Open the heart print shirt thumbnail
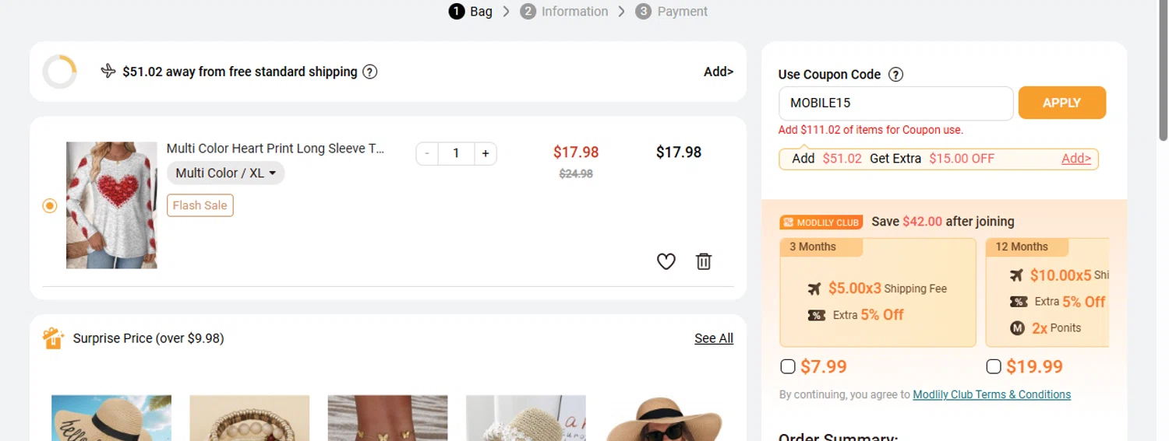The width and height of the screenshot is (1169, 441). (x=111, y=205)
